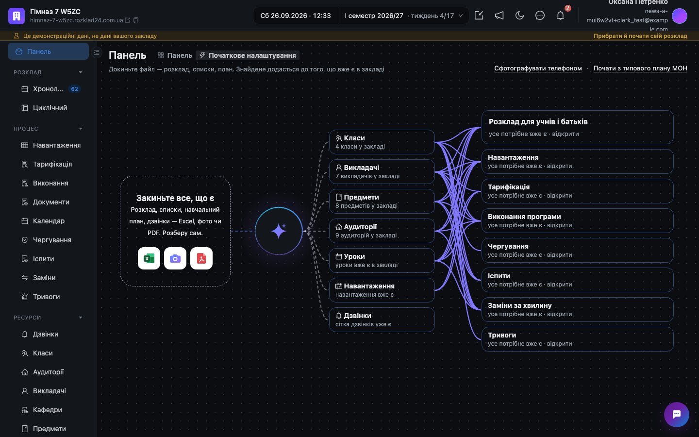Viewport: 699px width, 437px height.
Task: Click the PDF file upload icon
Action: click(x=201, y=258)
